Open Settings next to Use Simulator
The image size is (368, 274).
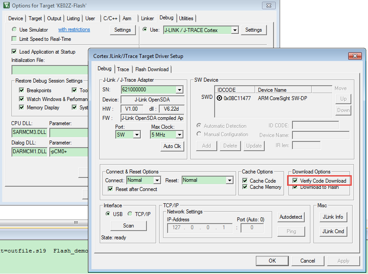[123, 30]
